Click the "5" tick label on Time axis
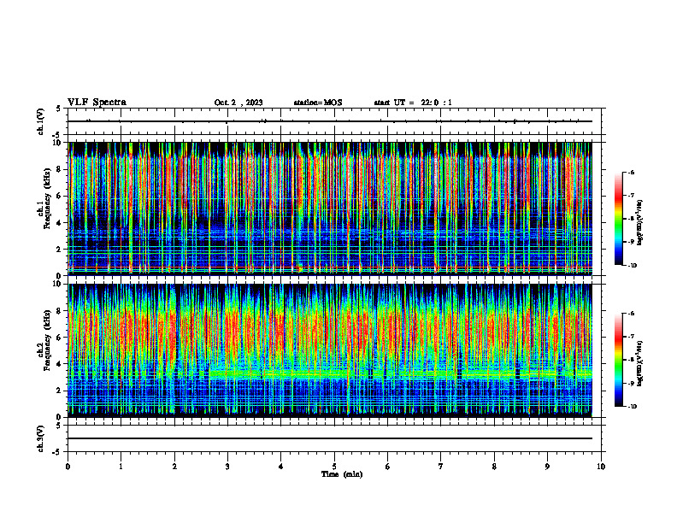This screenshot has width=677, height=523. 334,467
